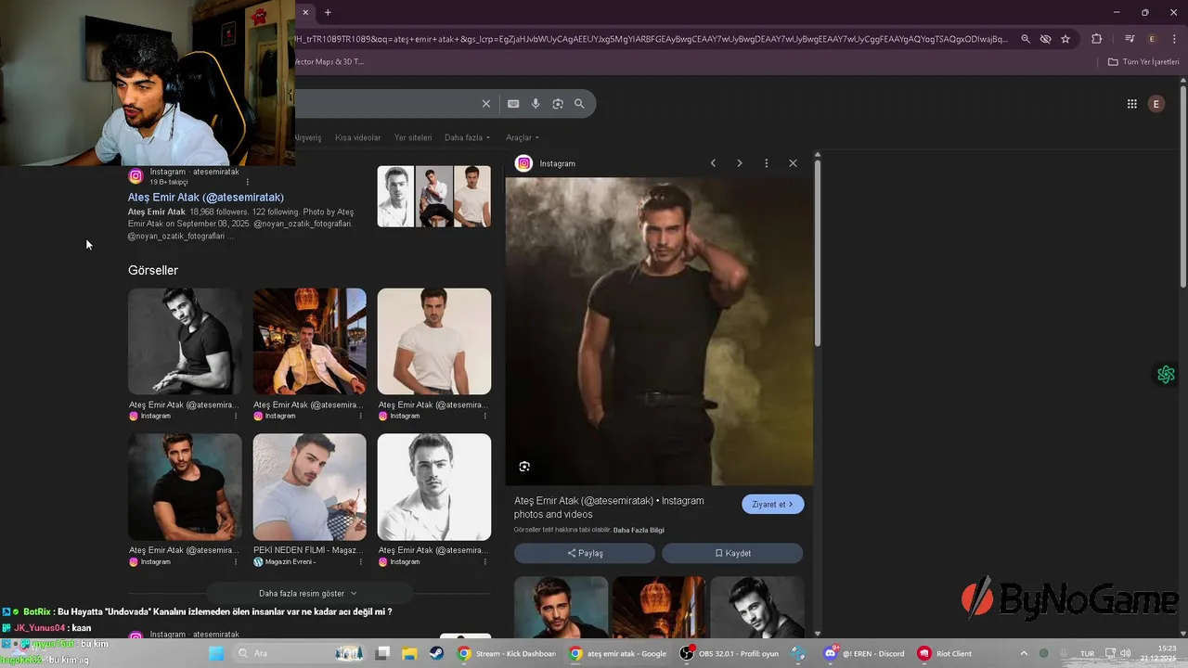The height and width of the screenshot is (668, 1188).
Task: Open Windows Start menu
Action: coord(216,653)
